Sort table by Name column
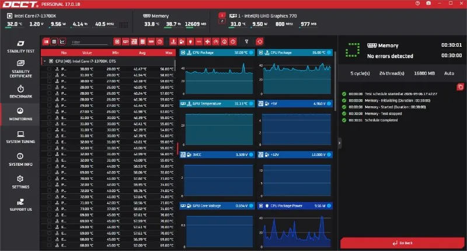This screenshot has height=251, width=467. 64,53
